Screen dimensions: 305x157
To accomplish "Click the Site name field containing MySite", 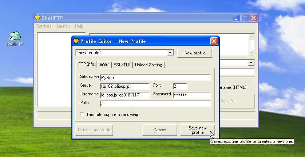I will (x=155, y=78).
